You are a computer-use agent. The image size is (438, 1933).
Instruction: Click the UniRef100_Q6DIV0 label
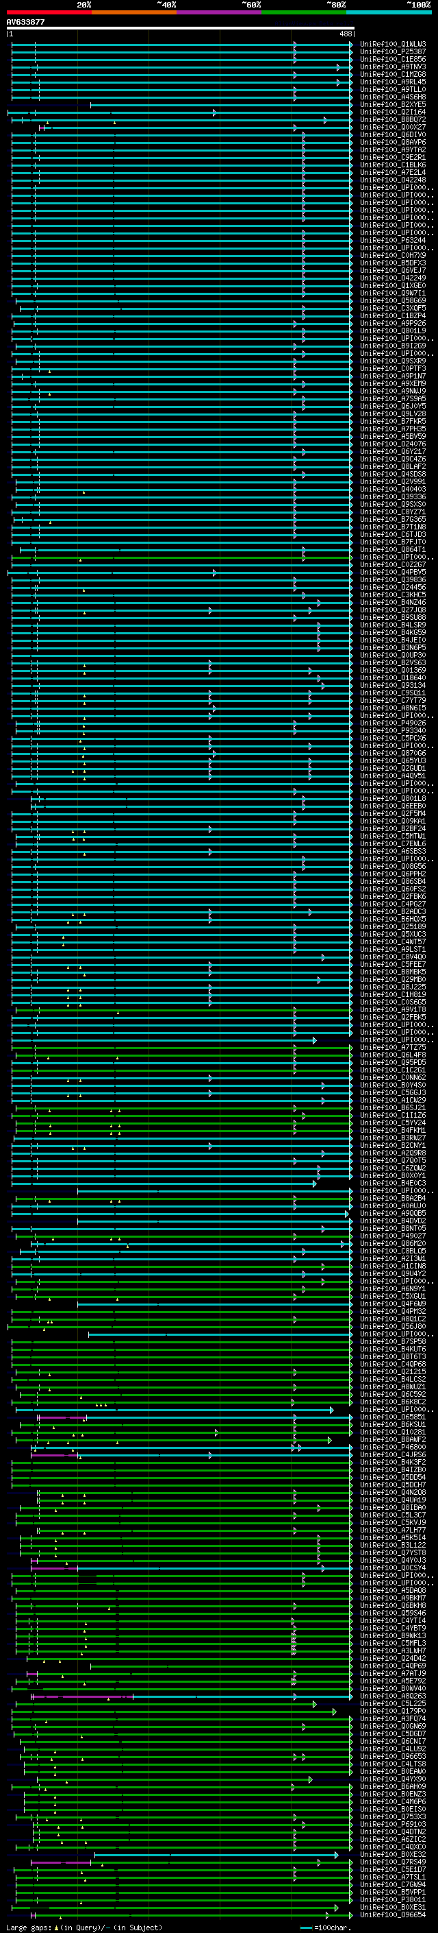(393, 134)
